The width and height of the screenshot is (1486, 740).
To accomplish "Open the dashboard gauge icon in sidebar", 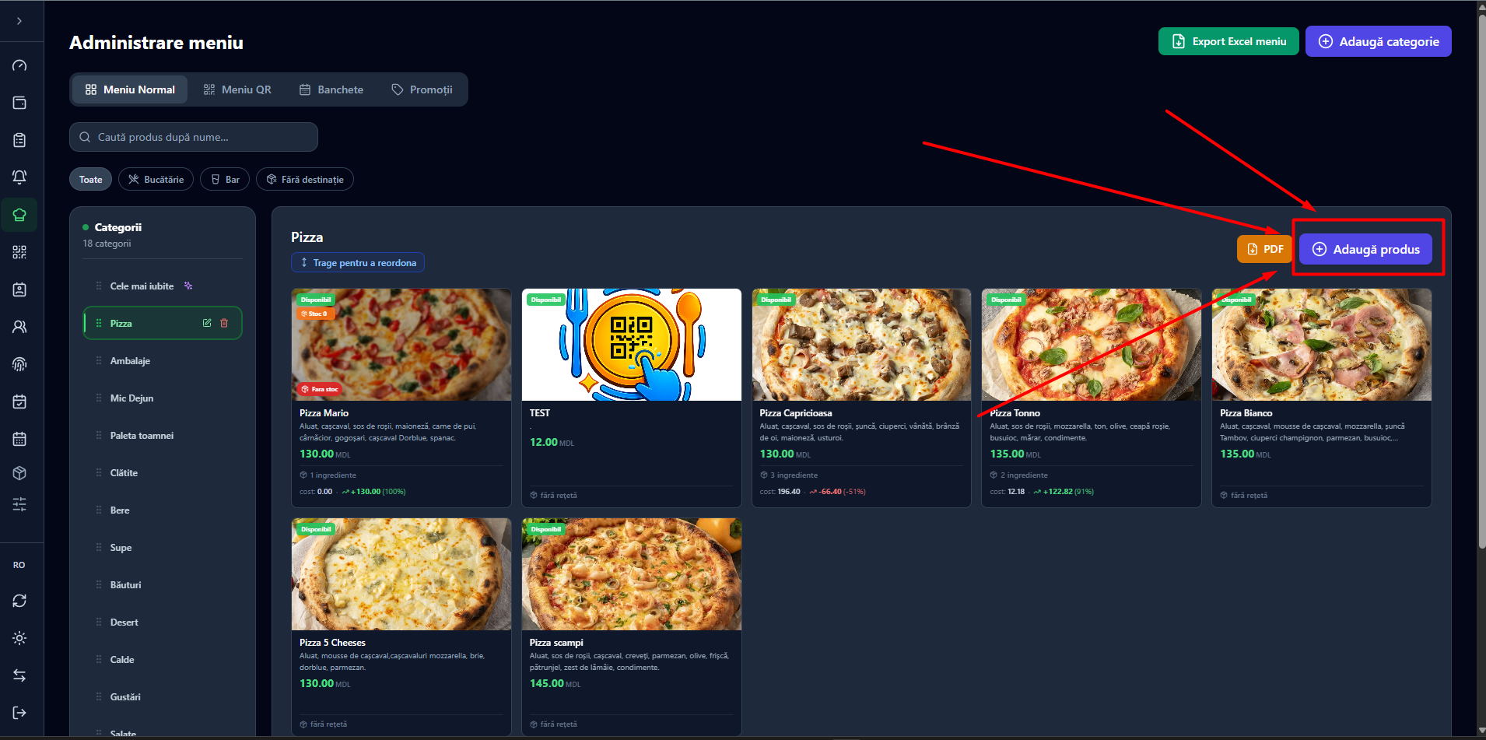I will [x=19, y=65].
